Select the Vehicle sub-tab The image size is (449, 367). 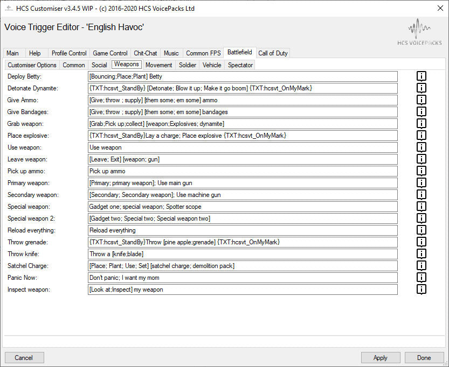coord(211,65)
